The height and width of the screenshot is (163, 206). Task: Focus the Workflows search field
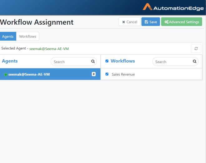[x=175, y=62]
